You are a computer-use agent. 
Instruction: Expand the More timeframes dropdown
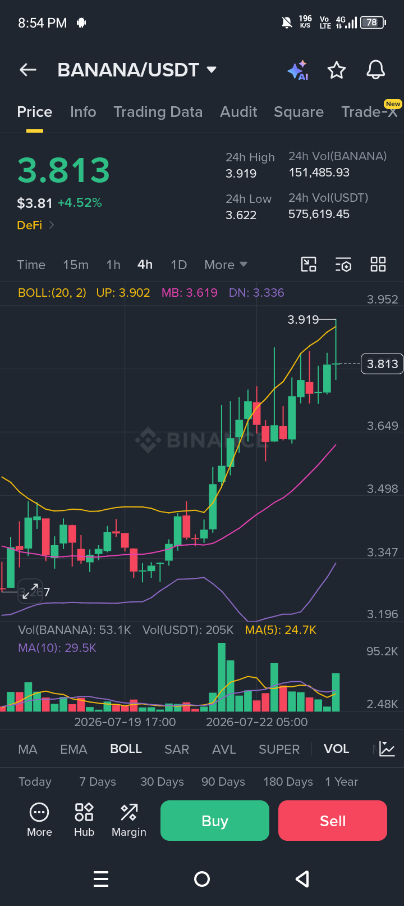coord(226,265)
